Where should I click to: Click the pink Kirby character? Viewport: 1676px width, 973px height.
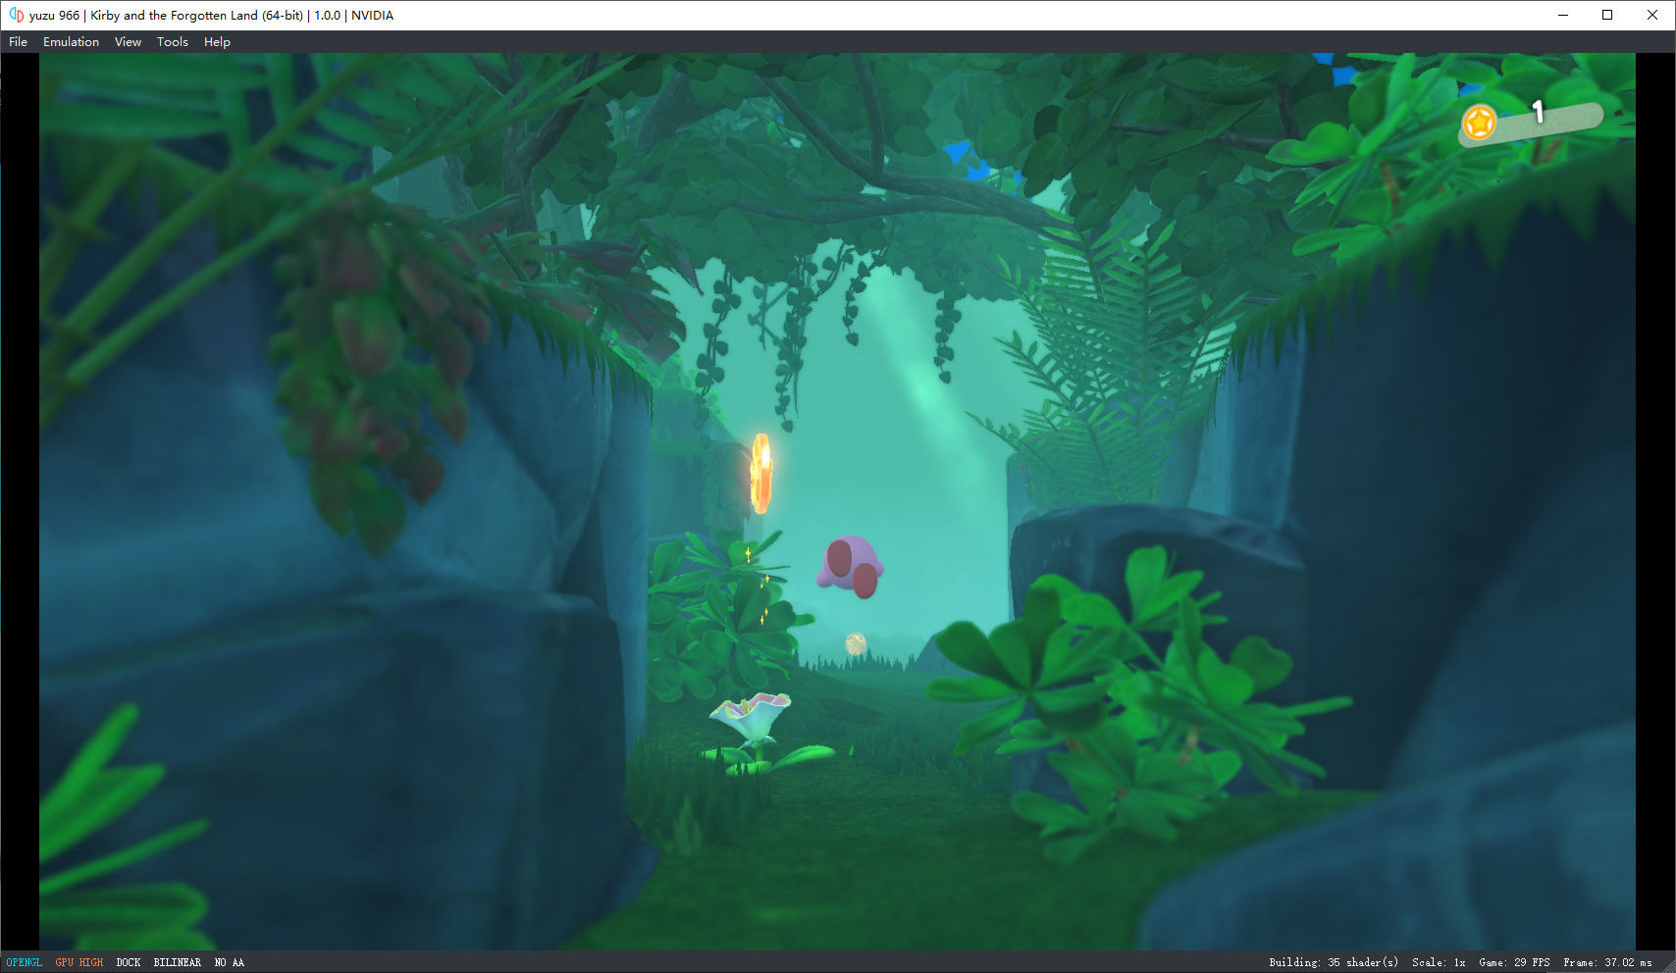click(851, 566)
